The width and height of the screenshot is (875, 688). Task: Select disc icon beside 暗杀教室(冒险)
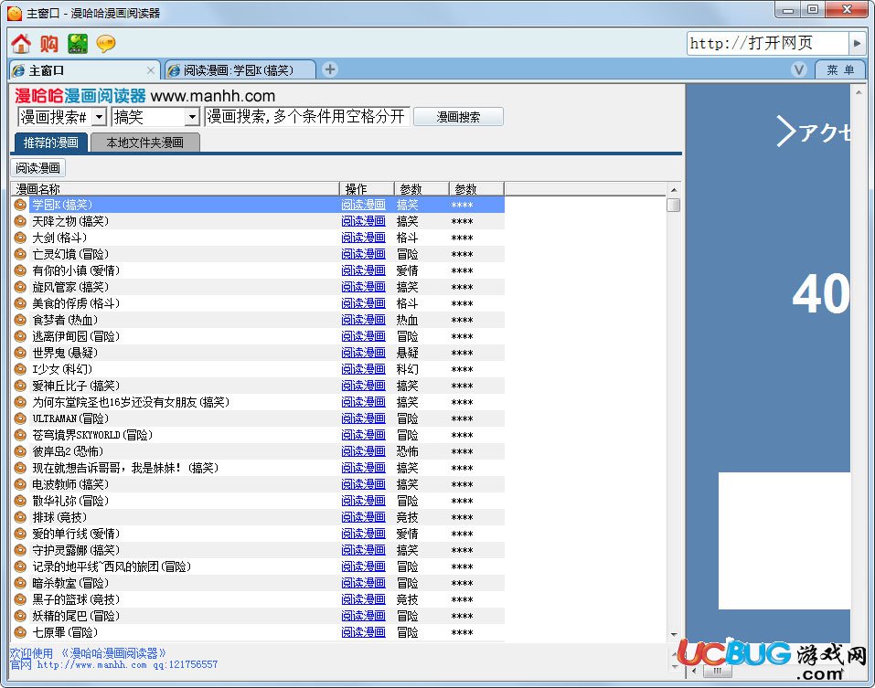coord(20,583)
